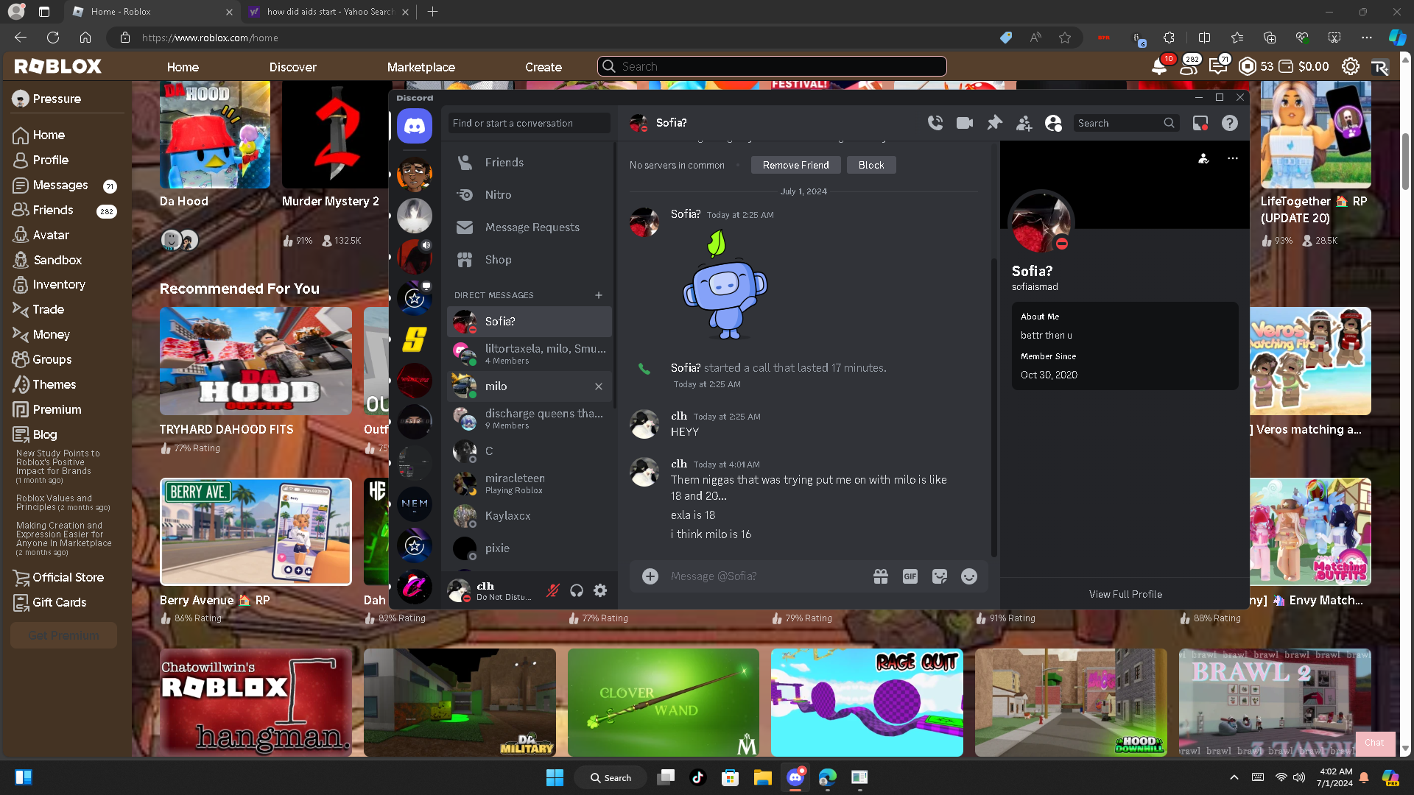Favorite this page with the star icon

pyautogui.click(x=1065, y=38)
